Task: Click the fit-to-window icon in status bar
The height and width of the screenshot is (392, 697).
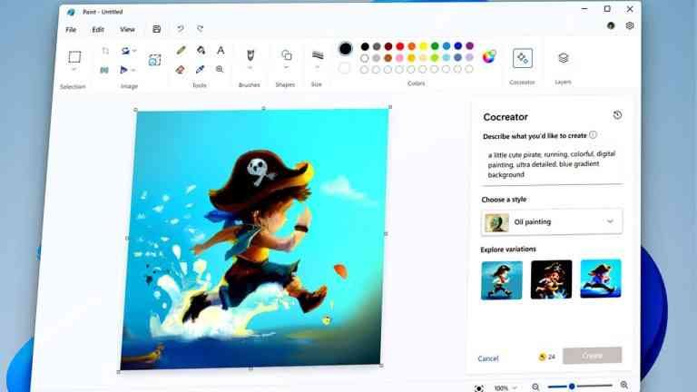Action: click(x=479, y=388)
